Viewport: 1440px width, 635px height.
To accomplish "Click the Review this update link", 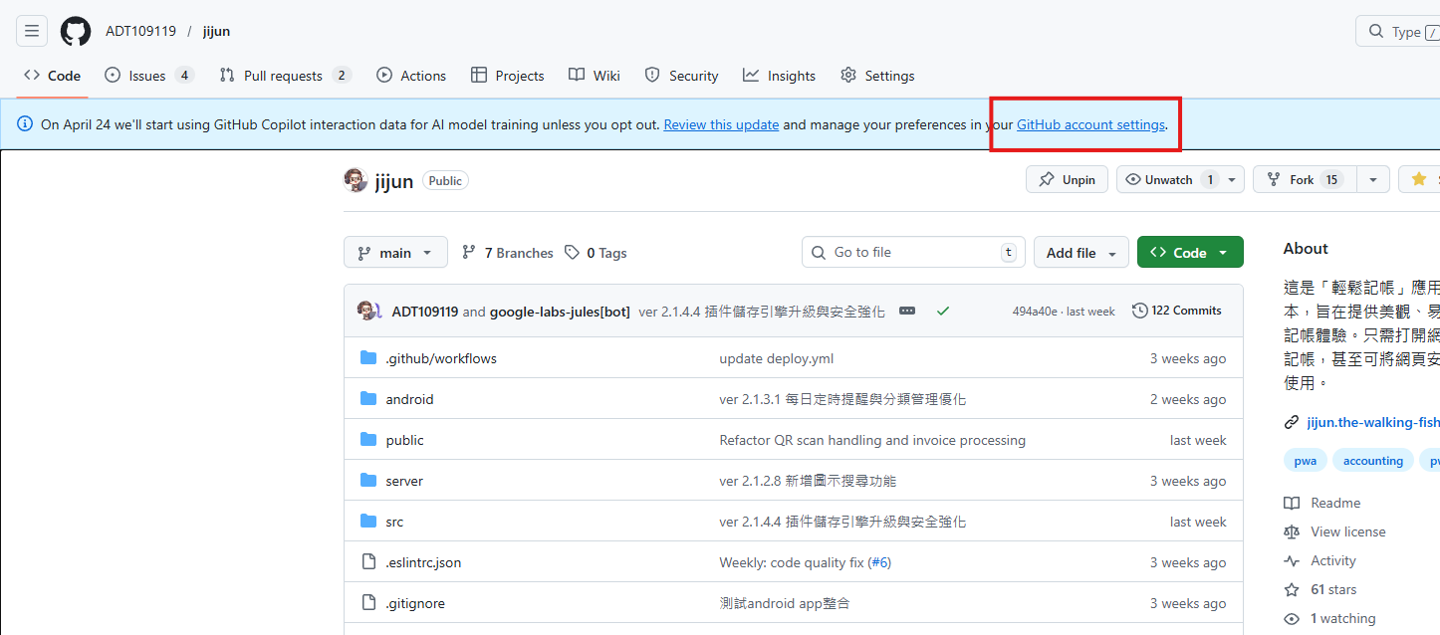I will click(x=721, y=124).
